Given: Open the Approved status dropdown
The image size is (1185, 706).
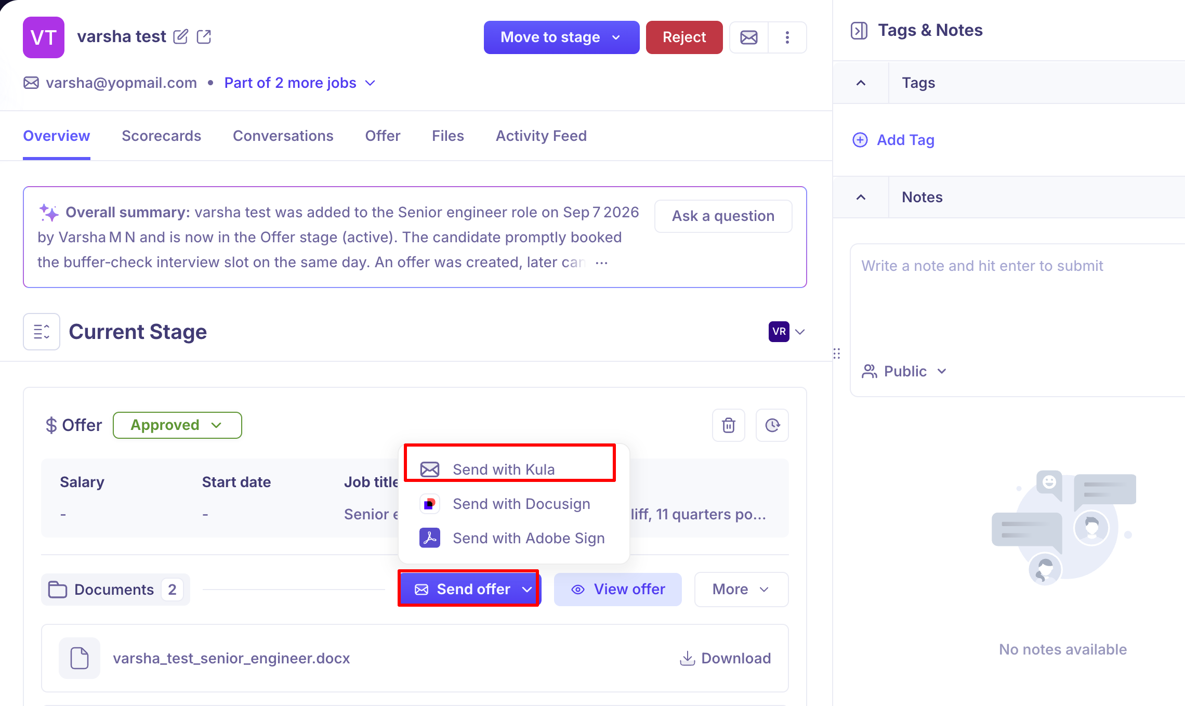Looking at the screenshot, I should [x=177, y=425].
